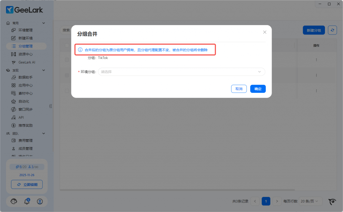The height and width of the screenshot is (212, 343).
Task: Click the 新建分组 button
Action: [x=314, y=30]
